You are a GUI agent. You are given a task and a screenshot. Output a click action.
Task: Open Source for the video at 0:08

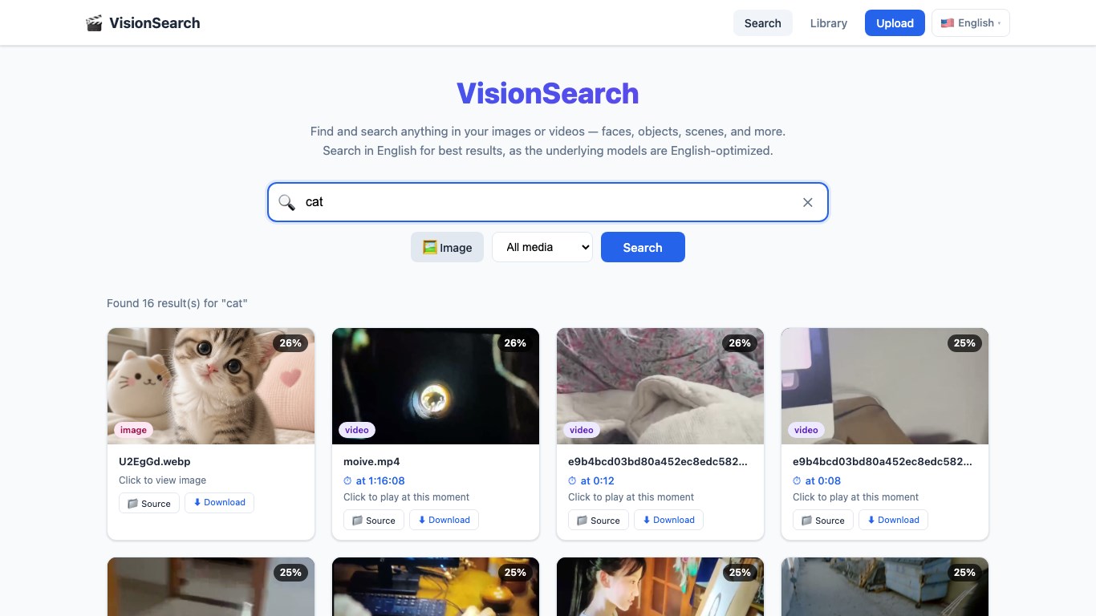tap(823, 520)
